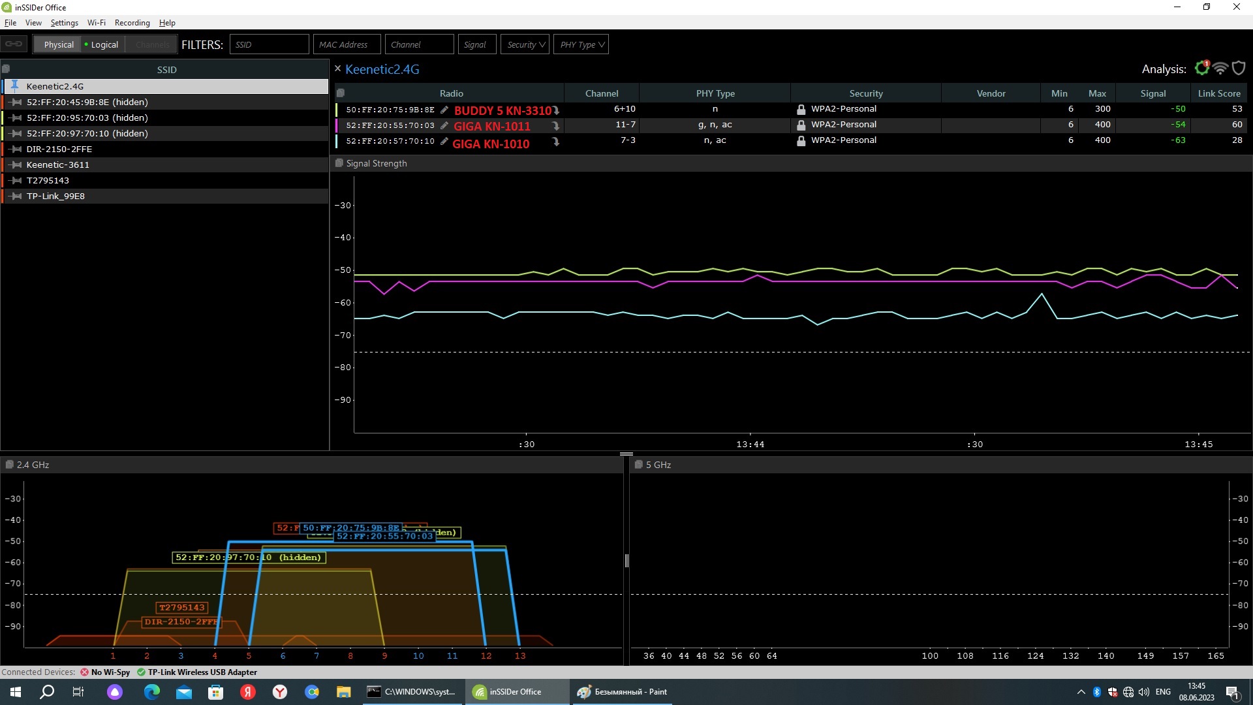This screenshot has width=1253, height=705.
Task: Open the Security filter dropdown
Action: pos(525,44)
